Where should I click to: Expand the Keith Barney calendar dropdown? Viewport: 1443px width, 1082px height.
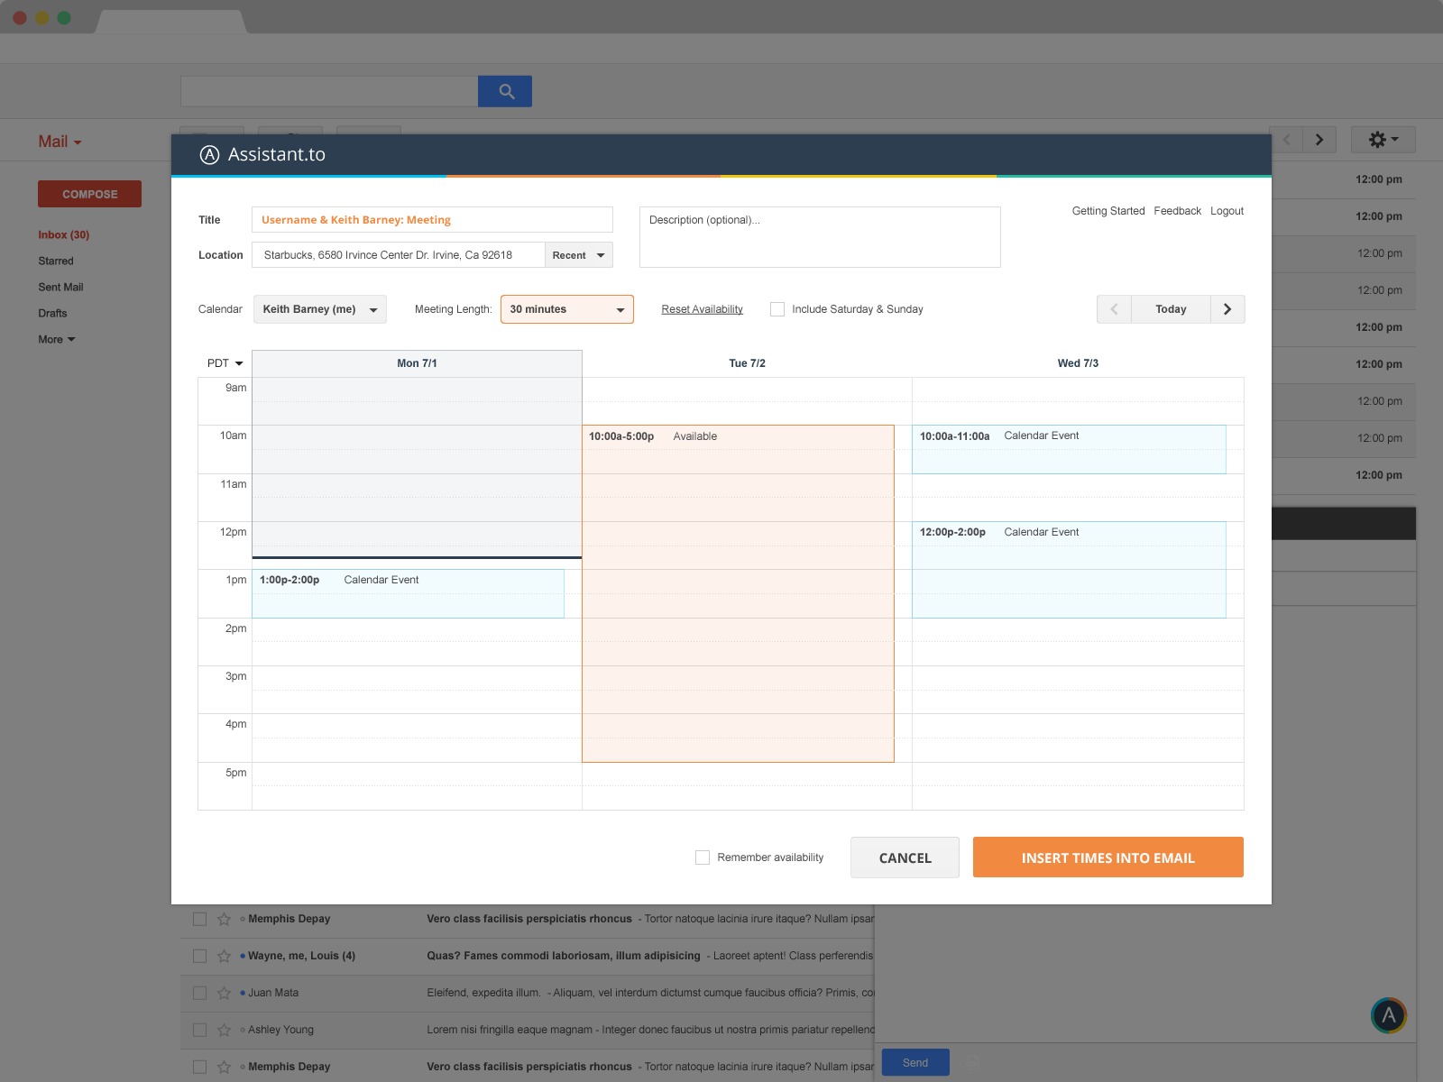coord(319,309)
